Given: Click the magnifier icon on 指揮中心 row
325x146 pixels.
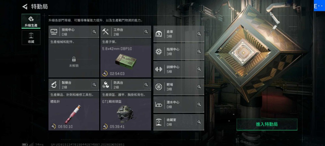Looking at the screenshot, I should pyautogui.click(x=199, y=52).
